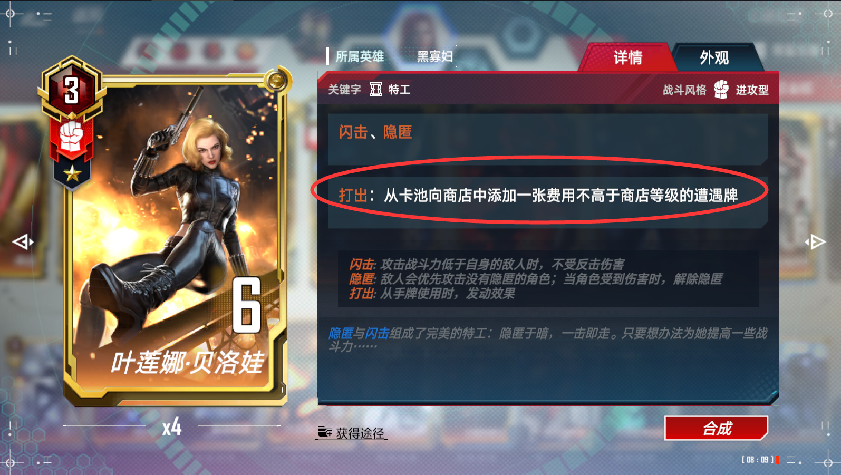This screenshot has width=841, height=475.
Task: Switch to the 外观 tab
Action: (x=714, y=57)
